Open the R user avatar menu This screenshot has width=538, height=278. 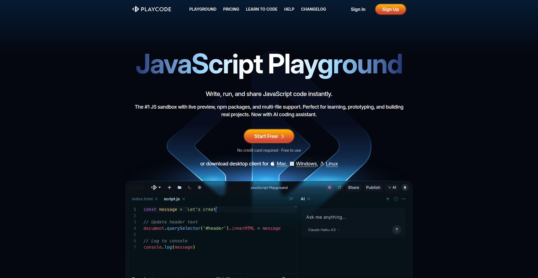(405, 188)
